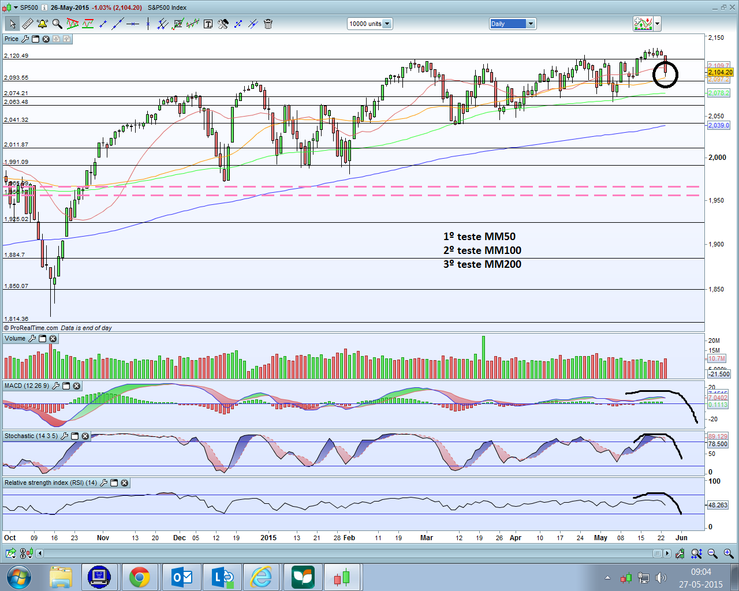This screenshot has width=739, height=591.
Task: Select the arrow cursor tool
Action: tap(12, 24)
